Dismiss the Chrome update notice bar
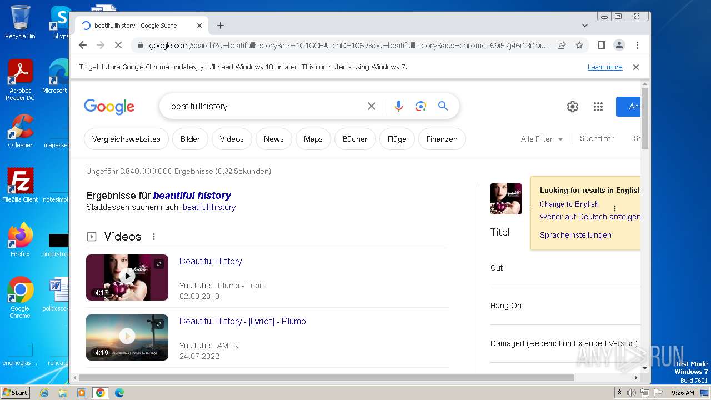The height and width of the screenshot is (400, 711). (x=636, y=67)
